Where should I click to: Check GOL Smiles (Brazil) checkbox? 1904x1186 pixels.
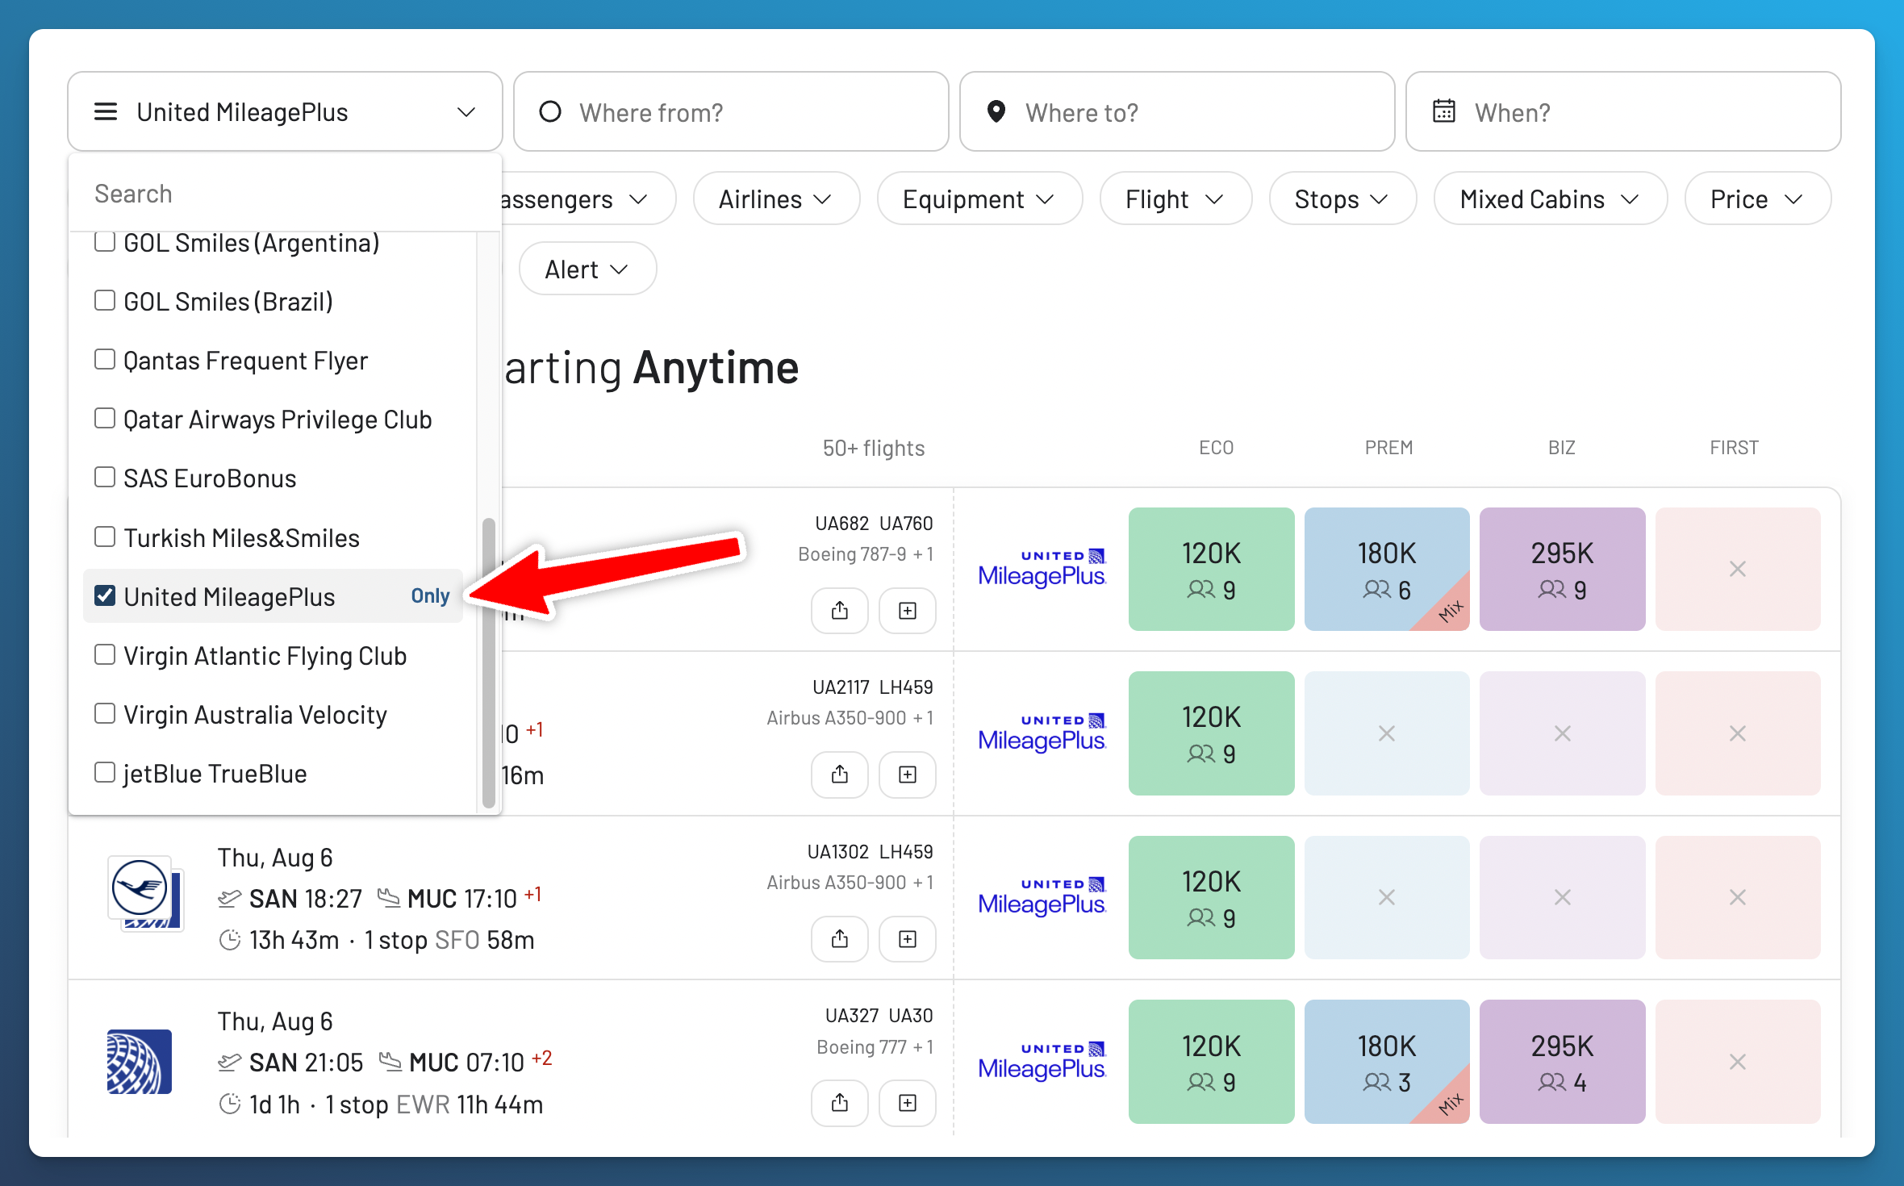(105, 301)
